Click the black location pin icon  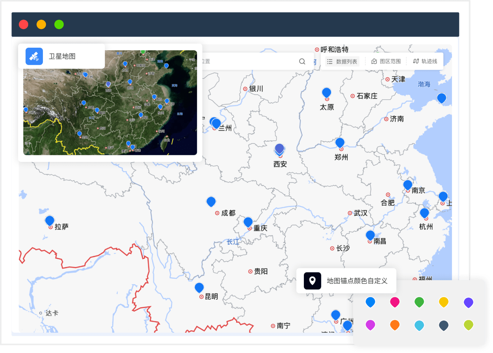pyautogui.click(x=312, y=281)
